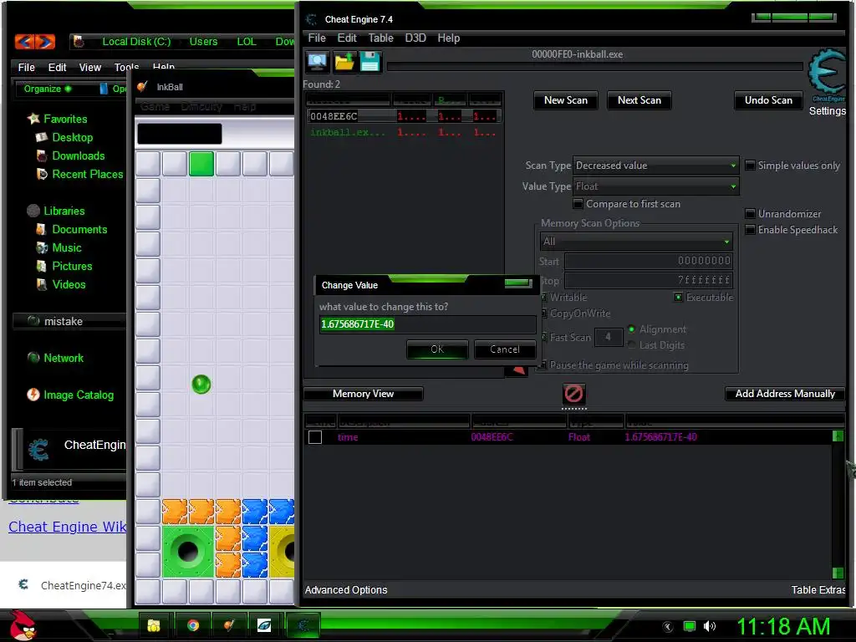Enable Speedhack checkbox
The image size is (856, 642).
click(x=750, y=230)
